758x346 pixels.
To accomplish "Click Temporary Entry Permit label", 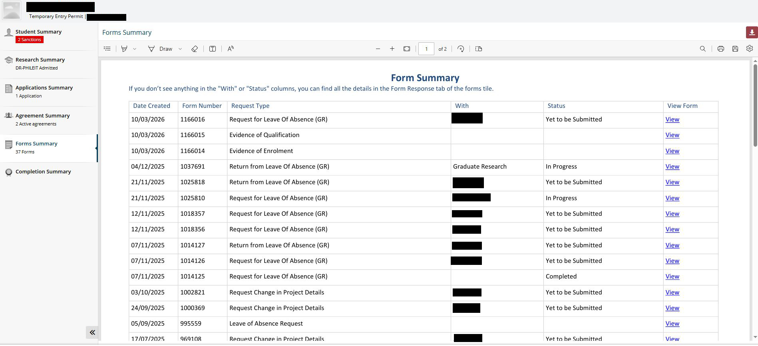I will [56, 16].
